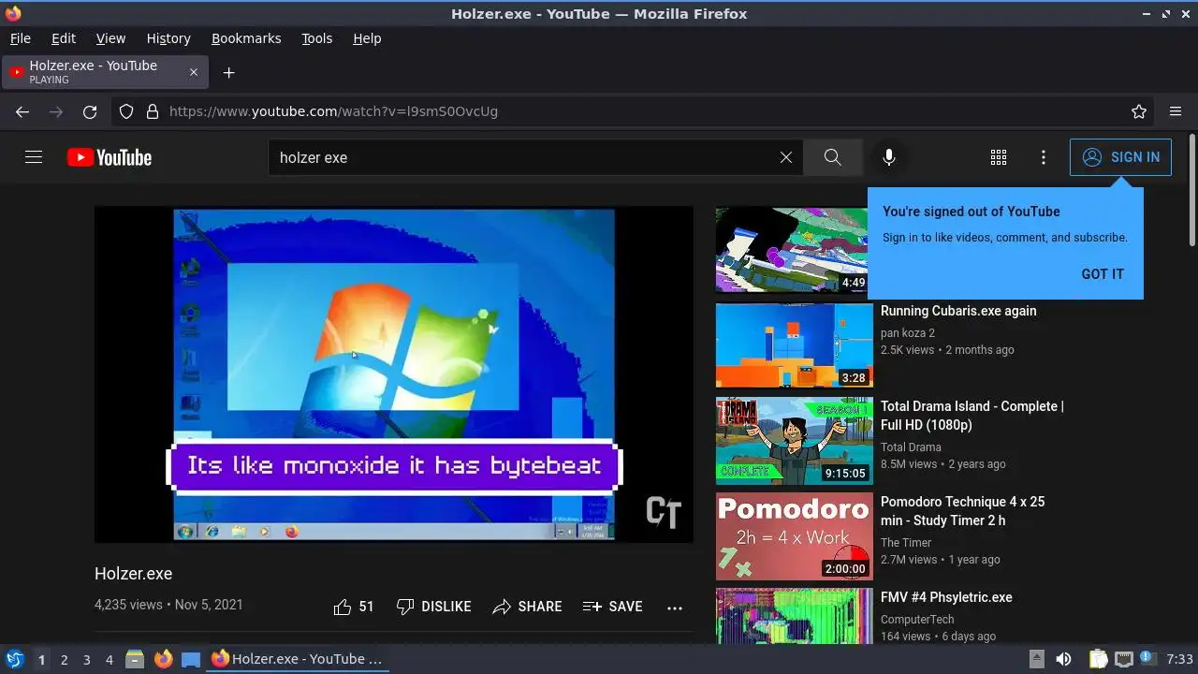Open a new tab
Screen dimensions: 1198x674
click(228, 72)
